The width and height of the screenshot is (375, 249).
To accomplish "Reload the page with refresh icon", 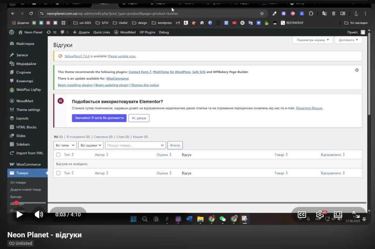I will pyautogui.click(x=31, y=14).
